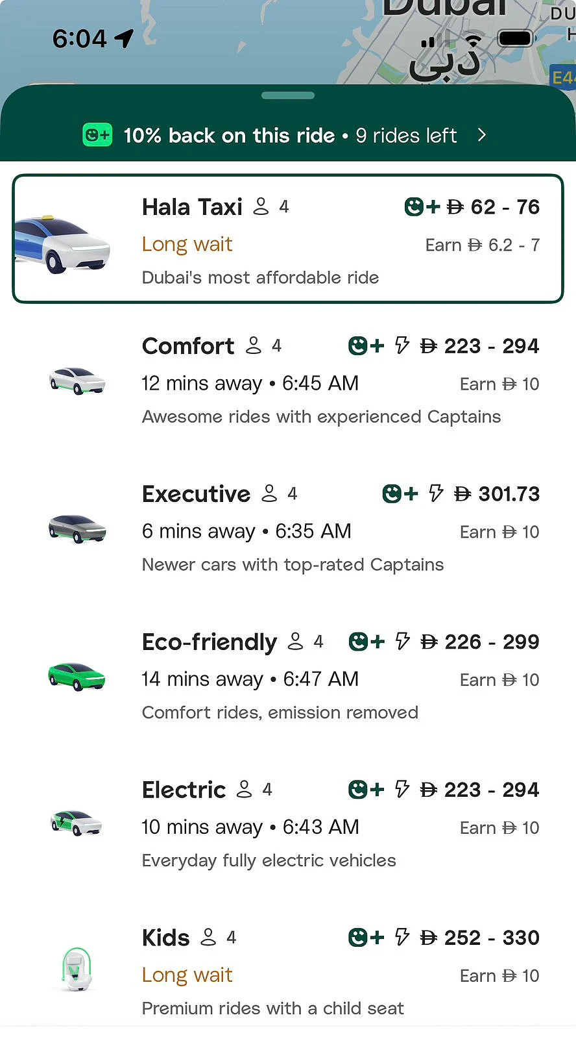The image size is (576, 1039).
Task: Tap the Kids child seat icon
Action: tap(77, 969)
